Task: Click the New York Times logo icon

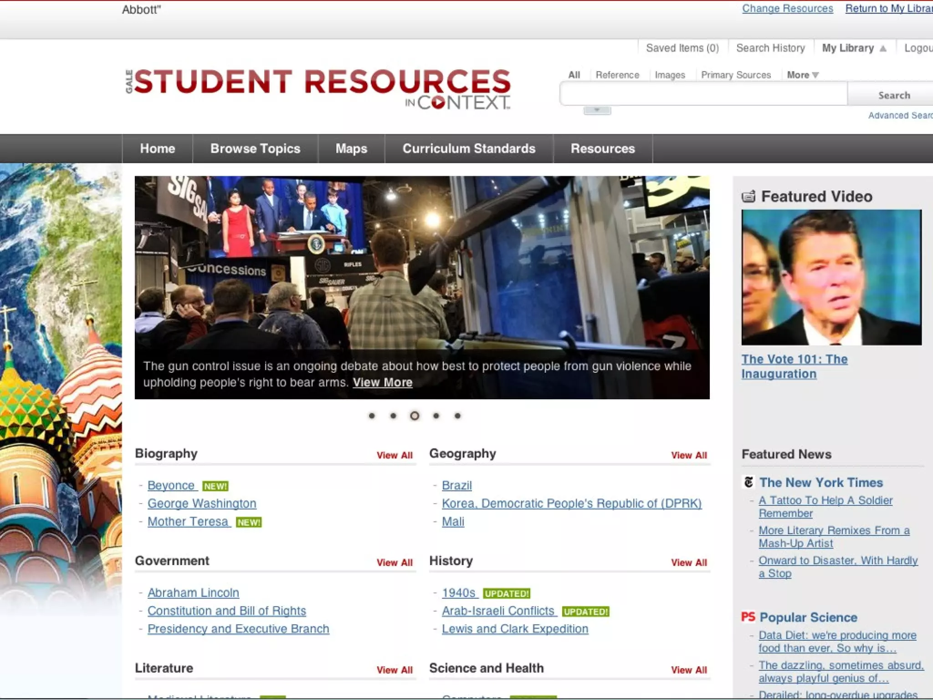Action: click(x=748, y=482)
